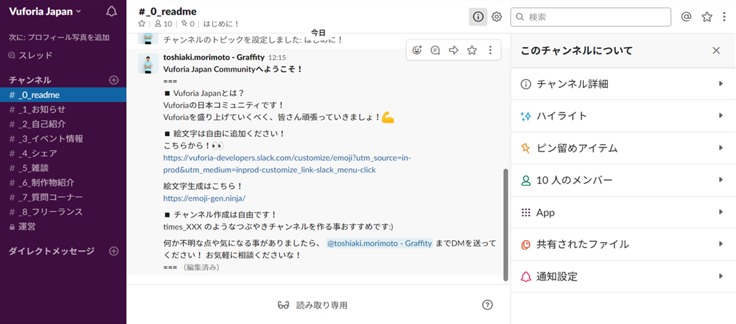Viewport: 736px width, 324px height.
Task: Click the bell icon beside 通知設定
Action: point(526,276)
